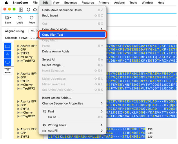Image resolution: width=178 pixels, height=144 pixels.
Task: Open the Features menu
Action: (88, 3)
